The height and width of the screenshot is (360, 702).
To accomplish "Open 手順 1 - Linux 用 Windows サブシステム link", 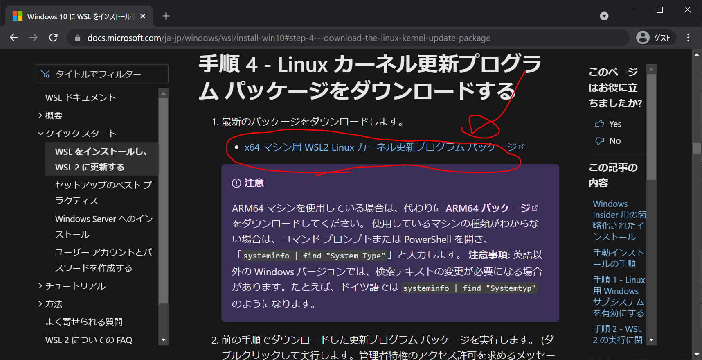I will coord(619,297).
